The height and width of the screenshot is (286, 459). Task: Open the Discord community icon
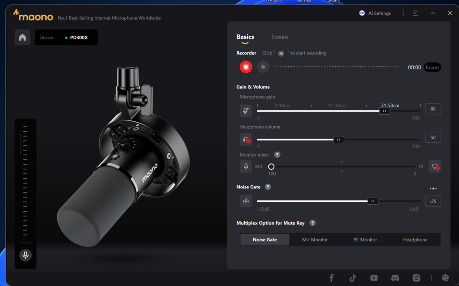coord(395,278)
